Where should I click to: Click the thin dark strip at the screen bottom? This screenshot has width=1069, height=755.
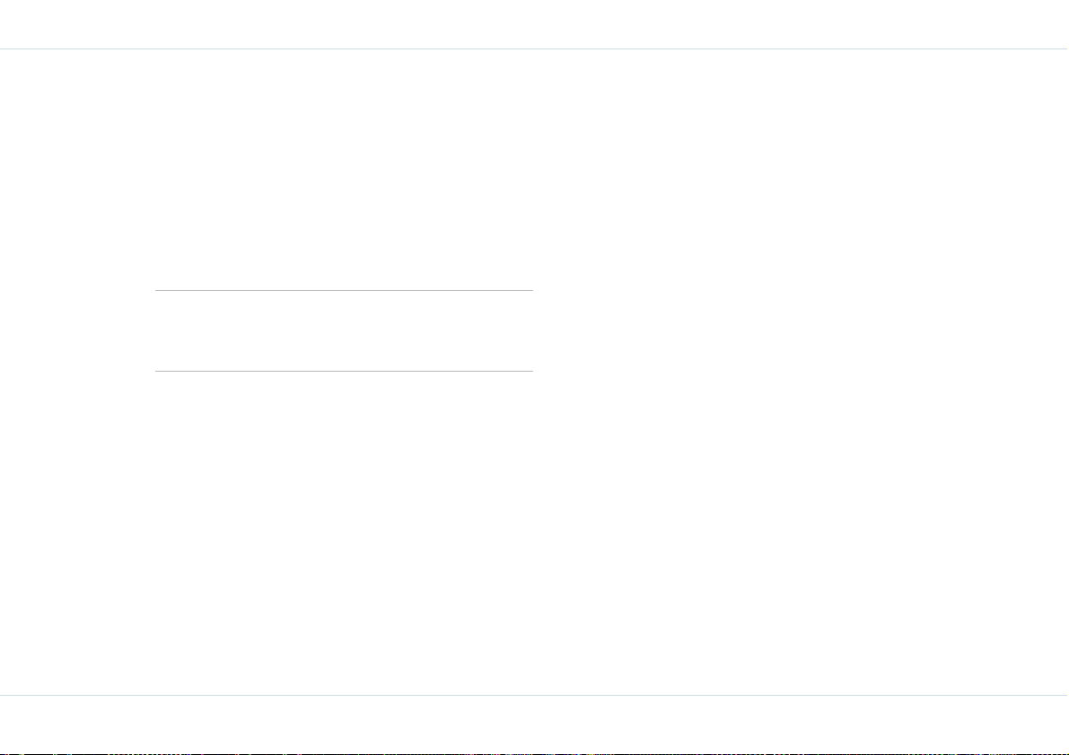click(535, 753)
